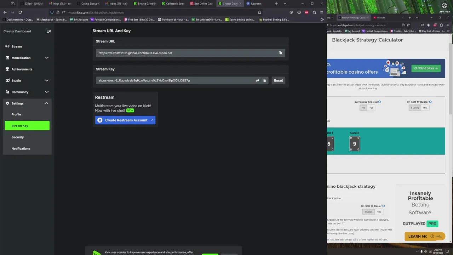
Task: Open the account icon in the Kick browser toolbar
Action: pos(299,12)
